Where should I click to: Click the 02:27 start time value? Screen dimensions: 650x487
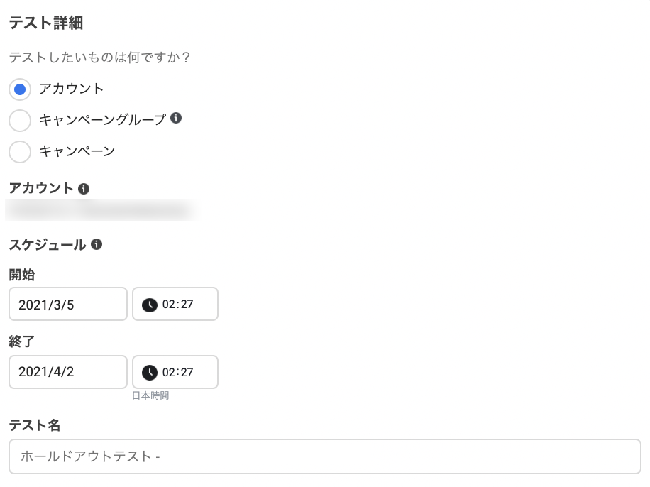(x=178, y=305)
